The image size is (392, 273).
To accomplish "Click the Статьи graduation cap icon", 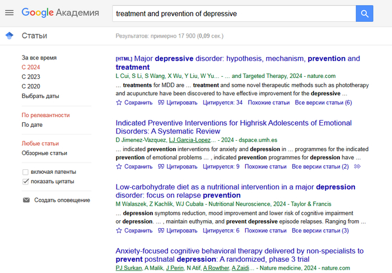I will [9, 36].
